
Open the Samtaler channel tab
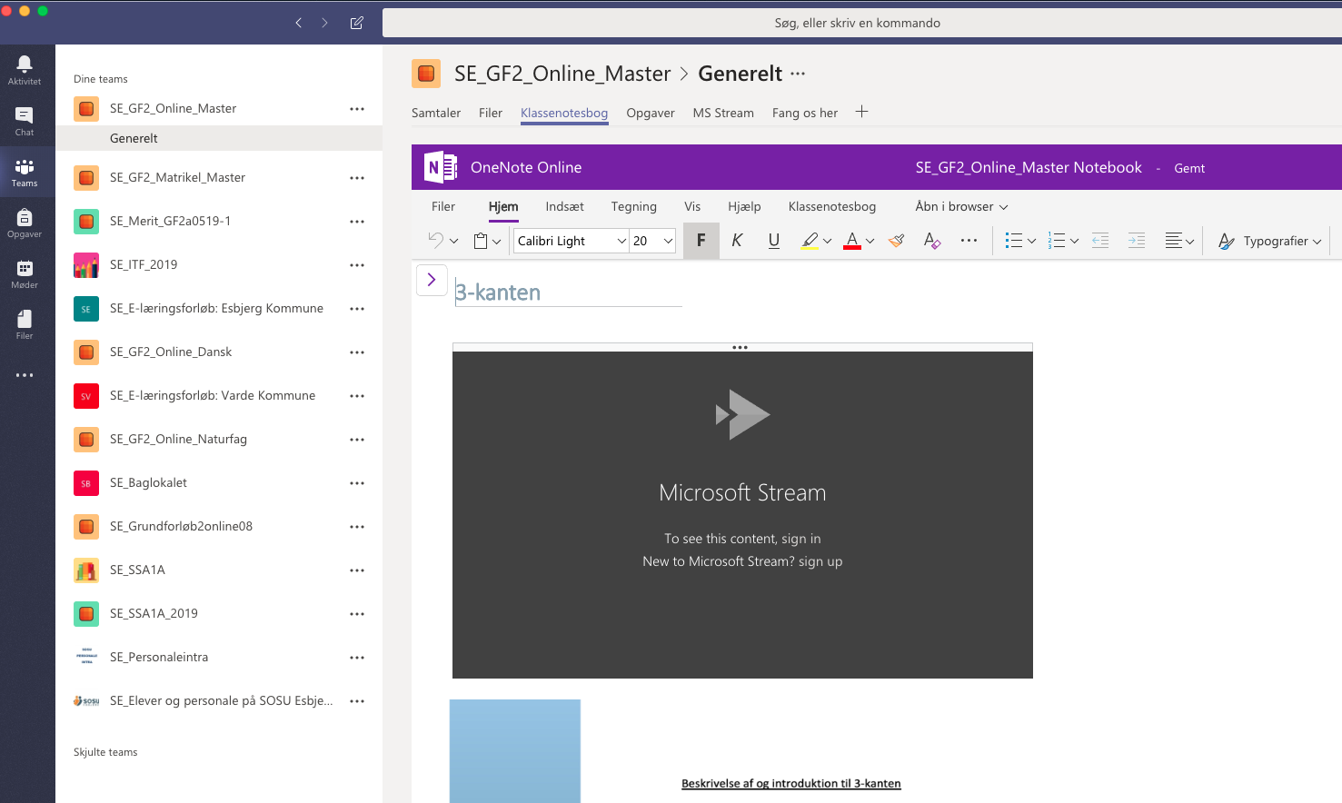(x=436, y=113)
